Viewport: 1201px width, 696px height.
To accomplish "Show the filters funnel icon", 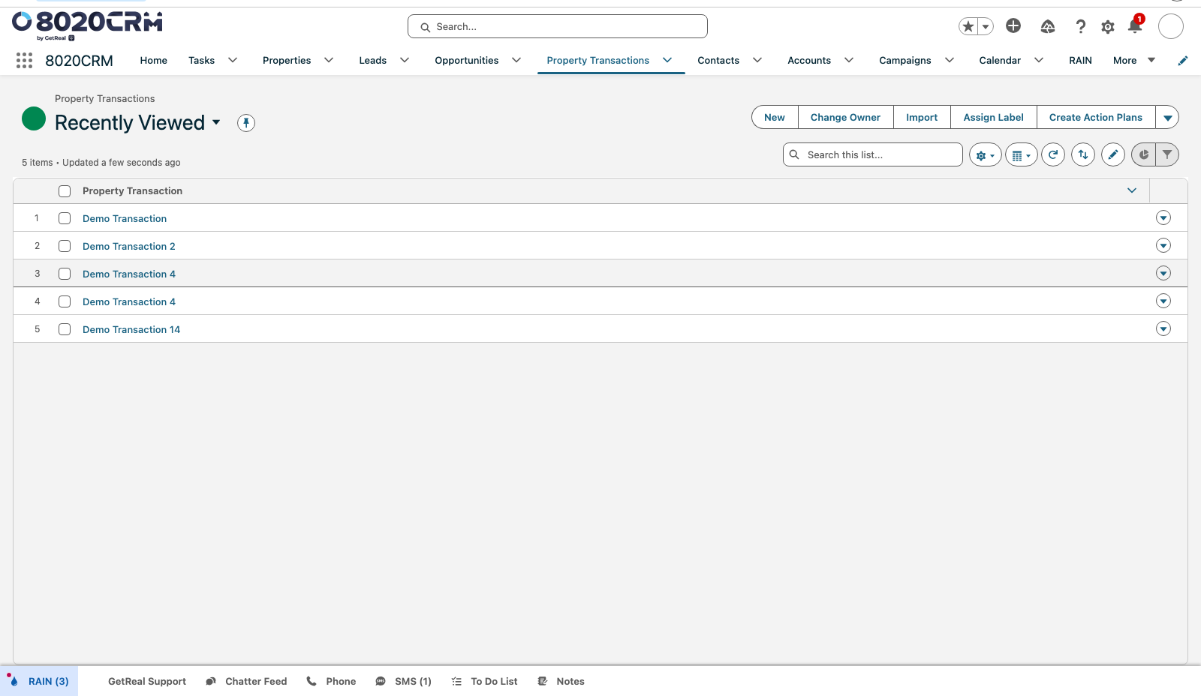I will click(1167, 155).
